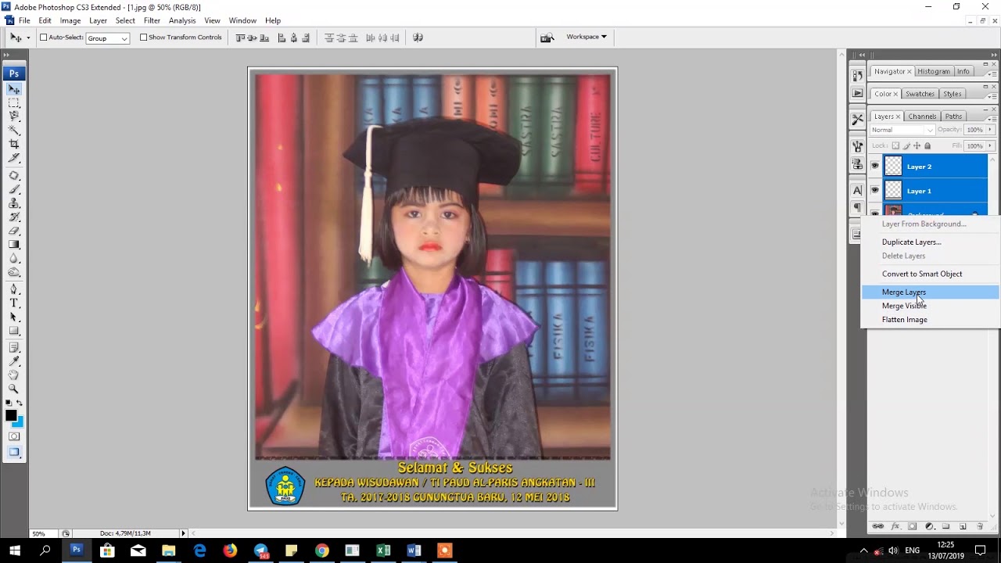The width and height of the screenshot is (1001, 563).
Task: Hide Layer 2 with eye icon
Action: point(875,166)
